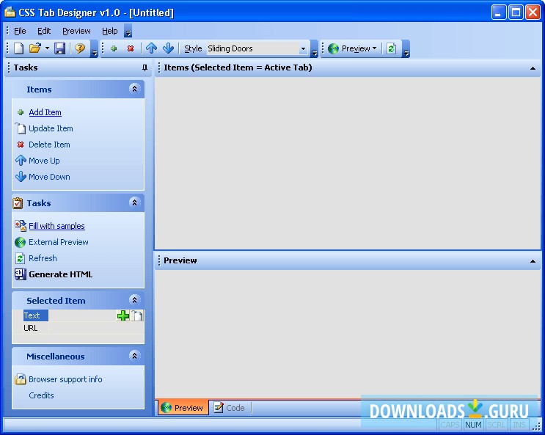Click External Preview in Tasks panel
The image size is (545, 435).
(59, 242)
